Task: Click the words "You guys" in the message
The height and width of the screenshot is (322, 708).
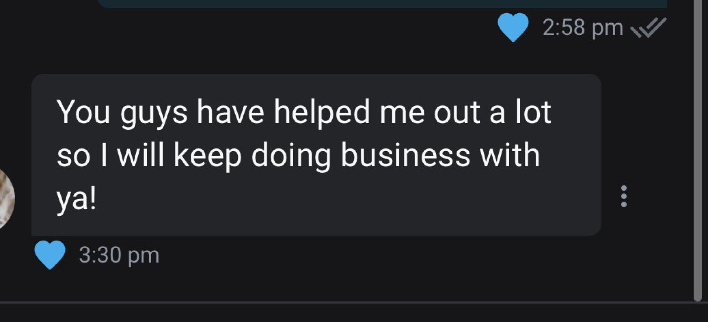Action: click(x=122, y=112)
